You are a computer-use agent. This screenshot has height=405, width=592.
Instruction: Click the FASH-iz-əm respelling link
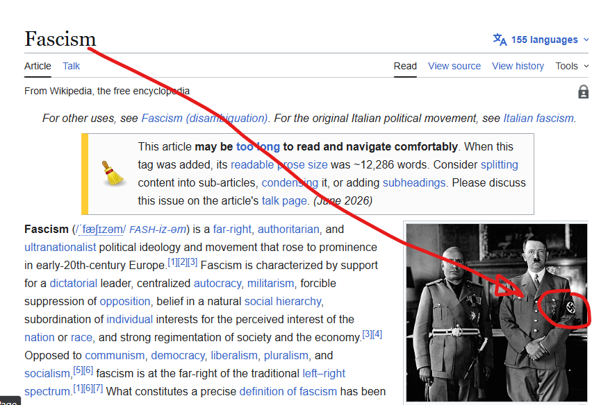(x=158, y=230)
